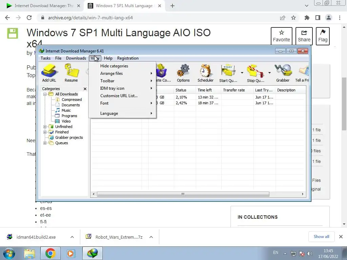Open the Toolbar submenu
This screenshot has height=260, width=347.
coord(123,81)
